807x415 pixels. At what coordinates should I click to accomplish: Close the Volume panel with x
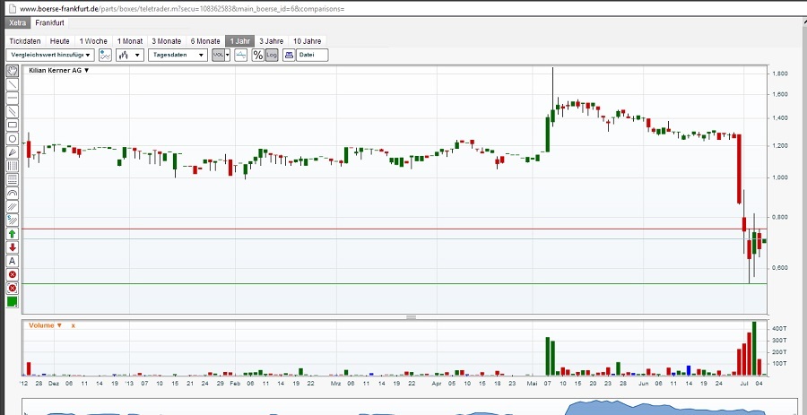74,325
